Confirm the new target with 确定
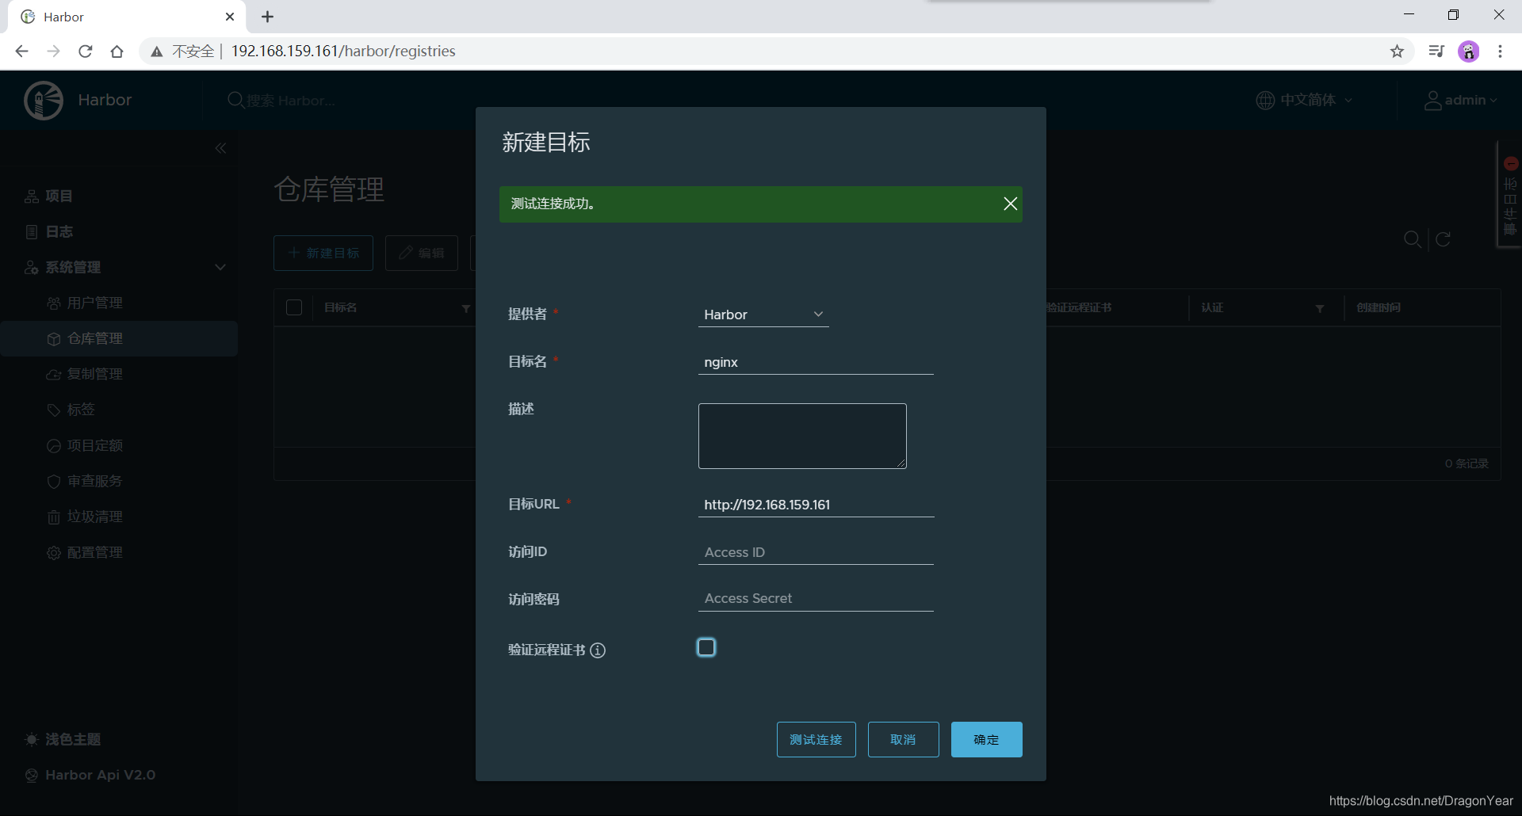1522x816 pixels. point(986,739)
